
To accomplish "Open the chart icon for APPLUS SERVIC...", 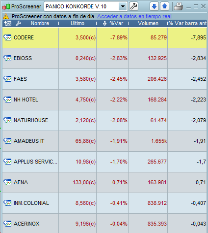I will (x=7, y=162).
